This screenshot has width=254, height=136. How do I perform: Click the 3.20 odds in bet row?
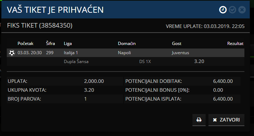click(199, 62)
